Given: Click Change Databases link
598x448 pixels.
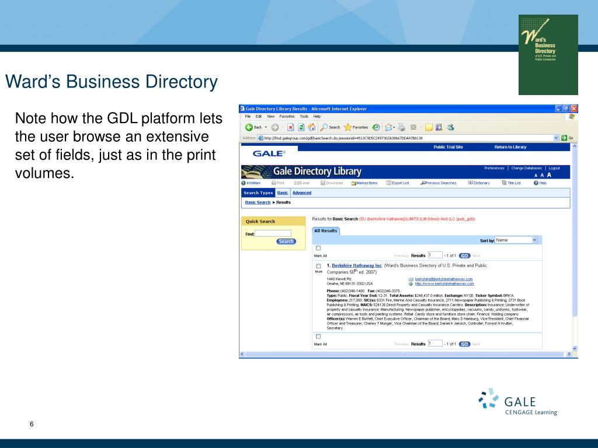Looking at the screenshot, I should point(526,168).
